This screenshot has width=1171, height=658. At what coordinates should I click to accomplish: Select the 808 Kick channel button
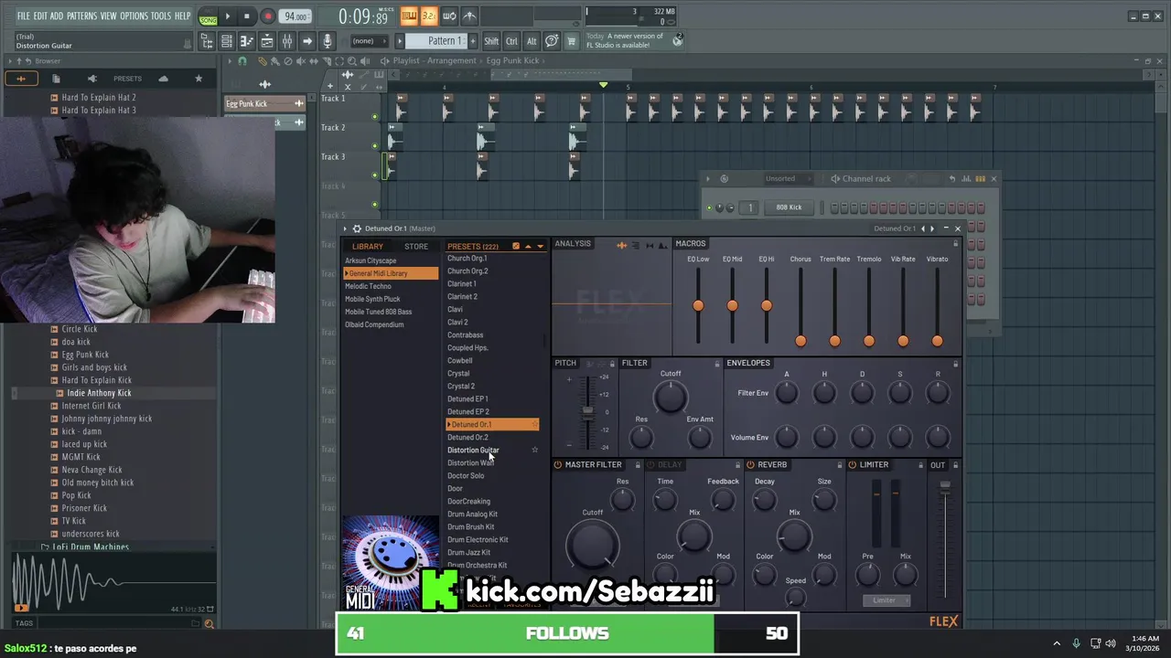pyautogui.click(x=789, y=207)
